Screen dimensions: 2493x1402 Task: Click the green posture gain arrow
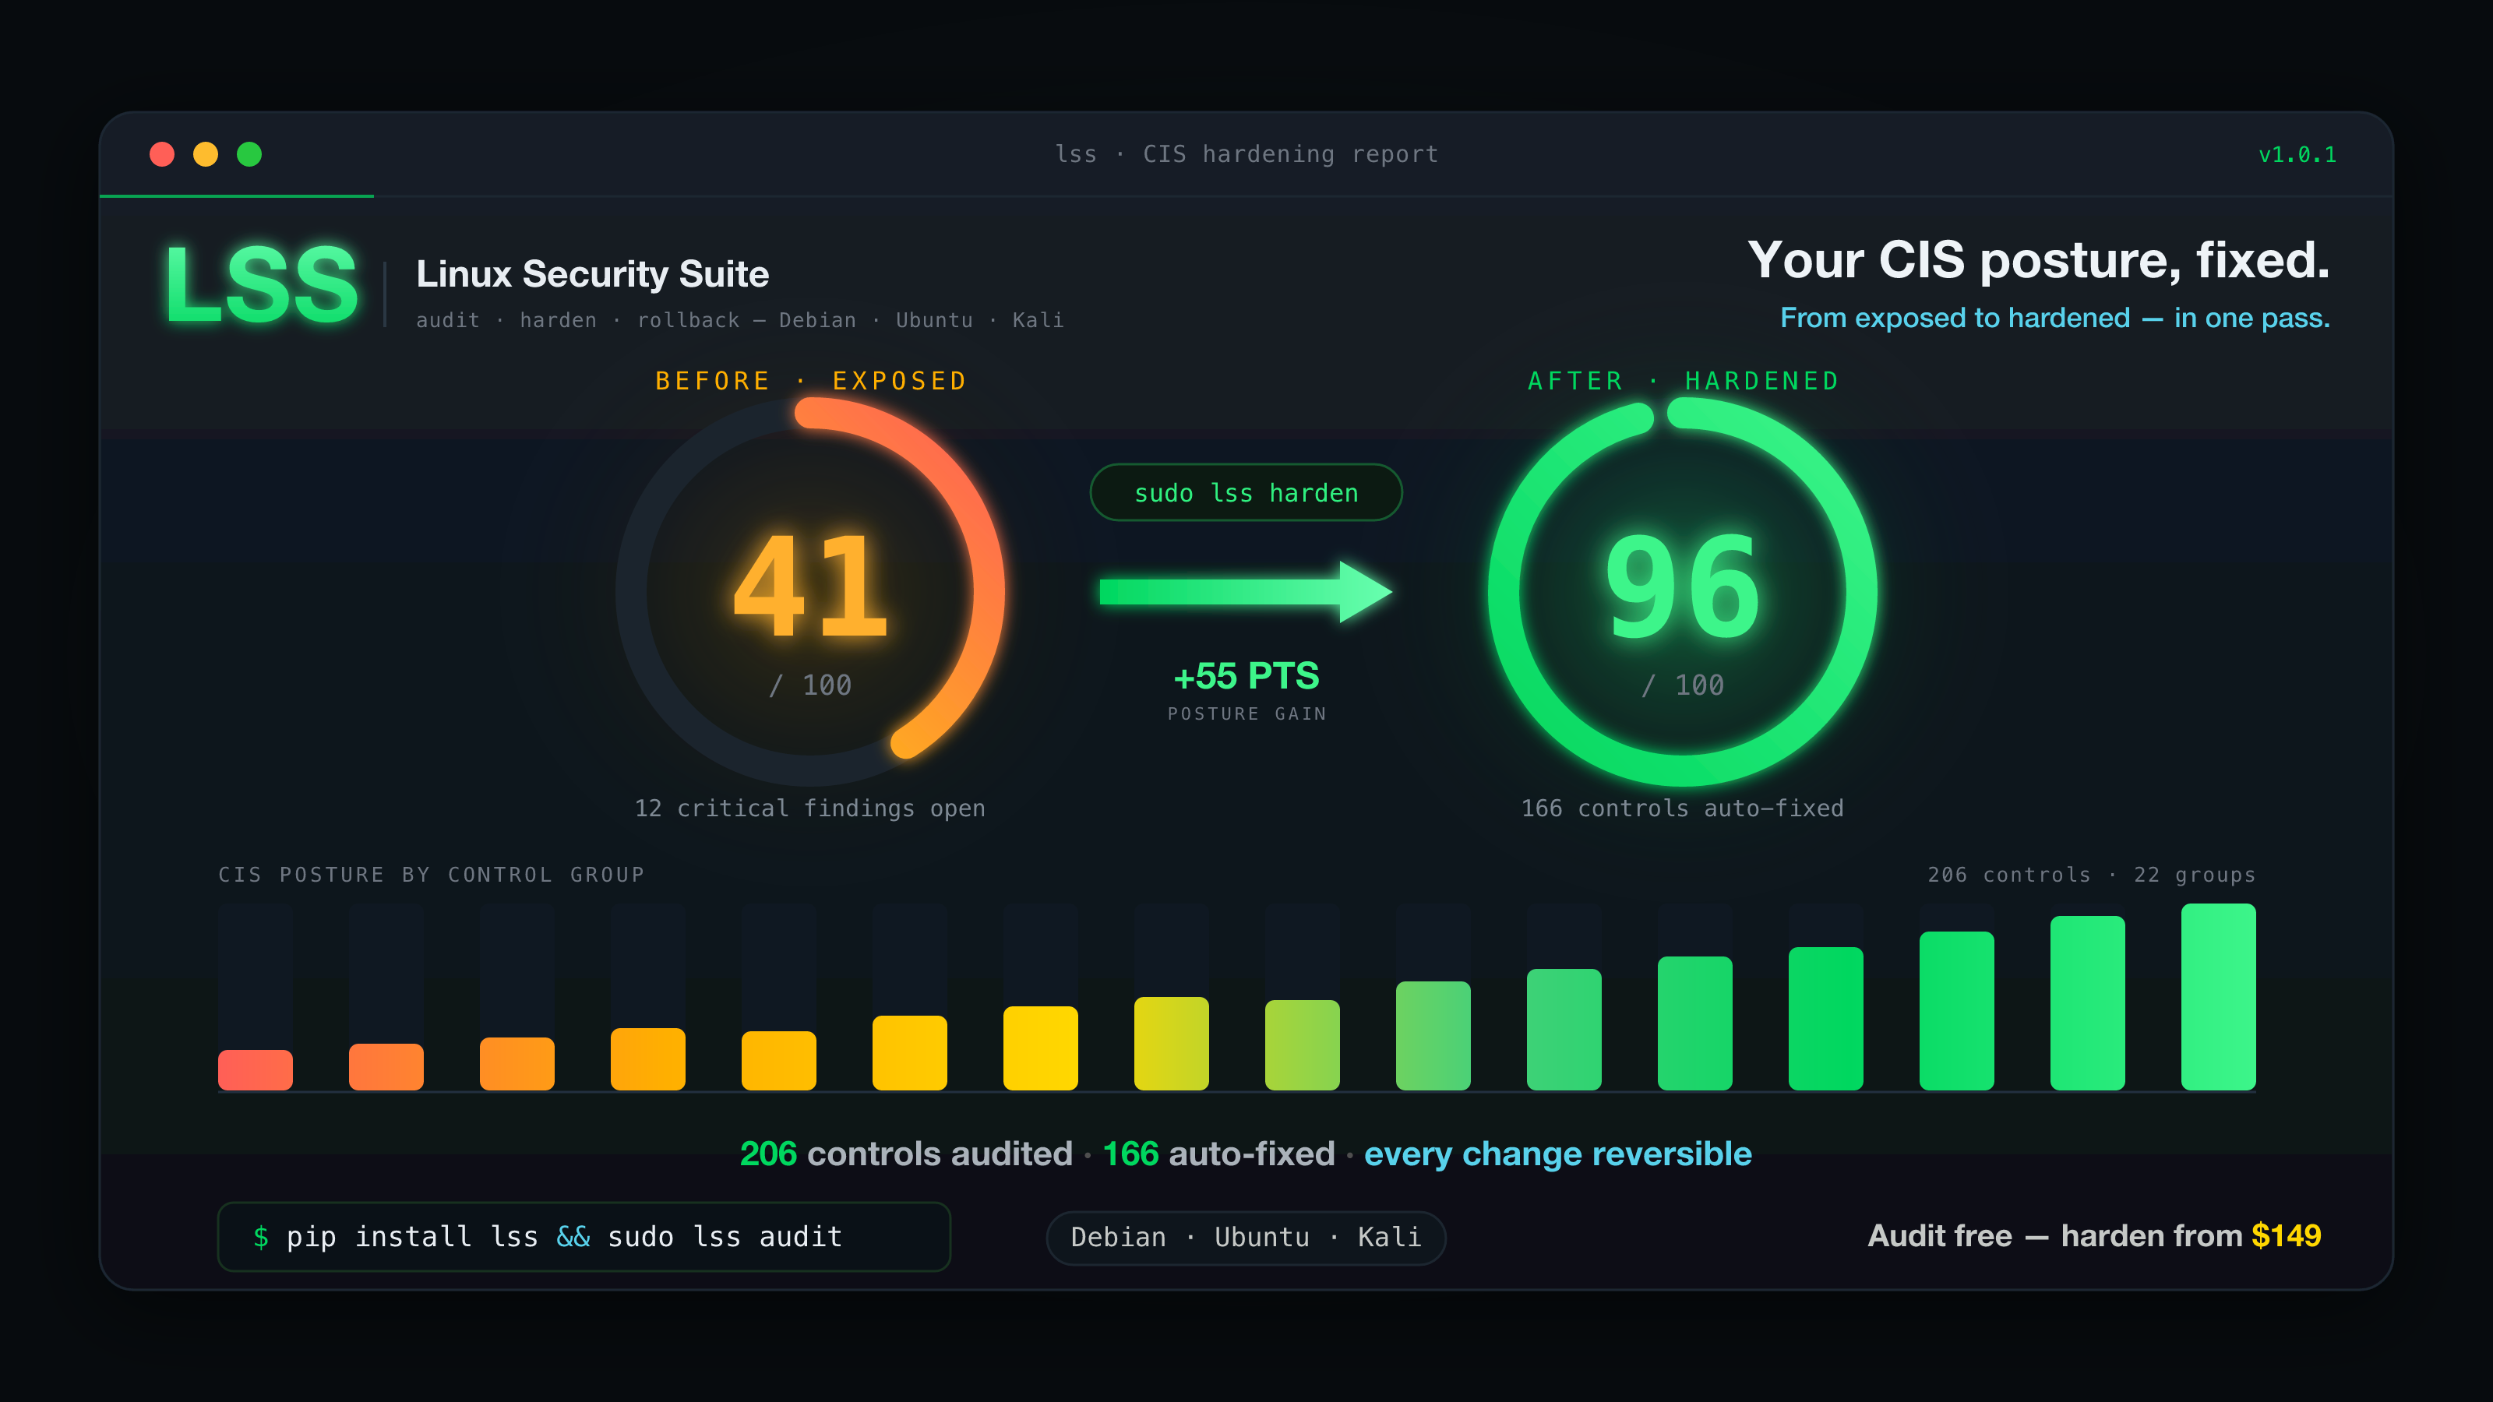[1246, 591]
